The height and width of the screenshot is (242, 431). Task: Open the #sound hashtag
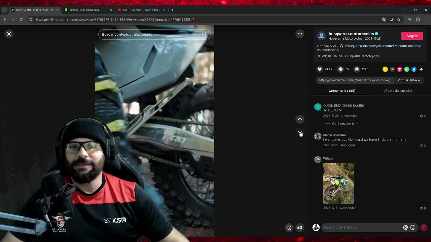(x=388, y=46)
